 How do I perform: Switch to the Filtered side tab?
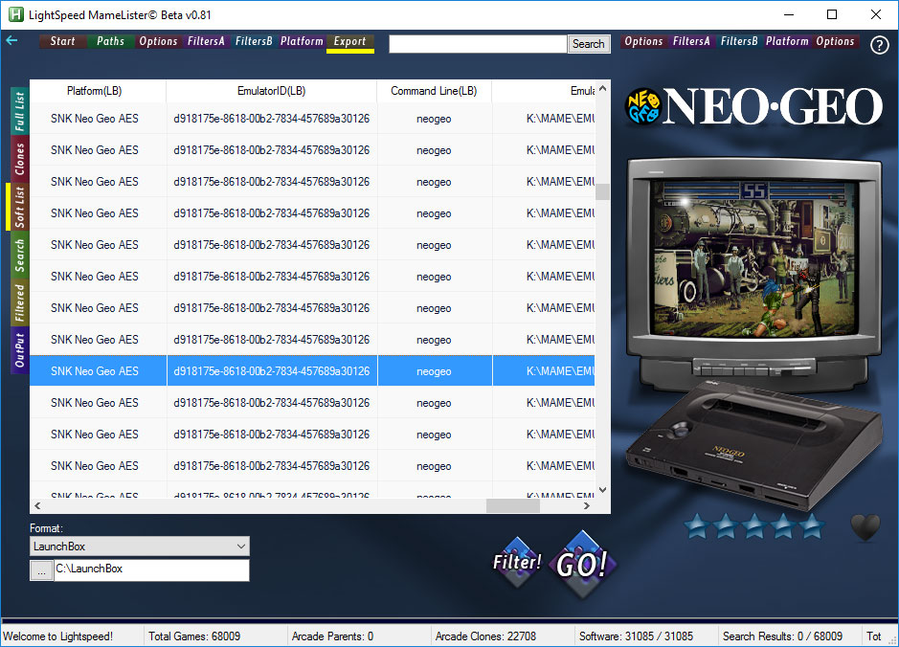click(x=19, y=302)
